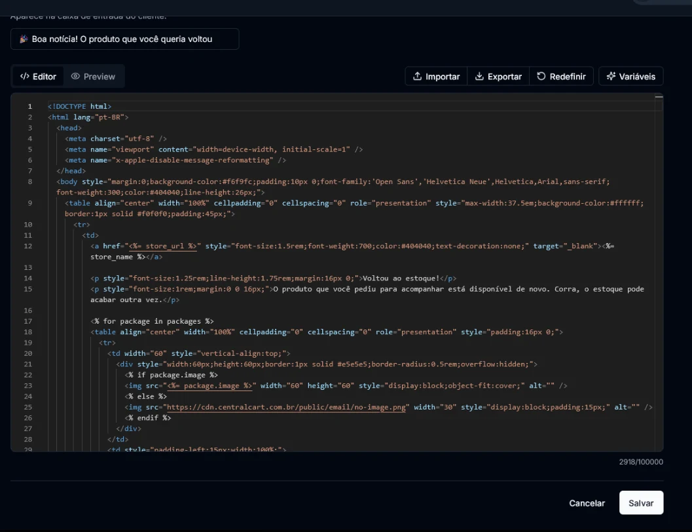Click the '<html lang="pt-BR">' code line
692x532 pixels.
point(88,117)
